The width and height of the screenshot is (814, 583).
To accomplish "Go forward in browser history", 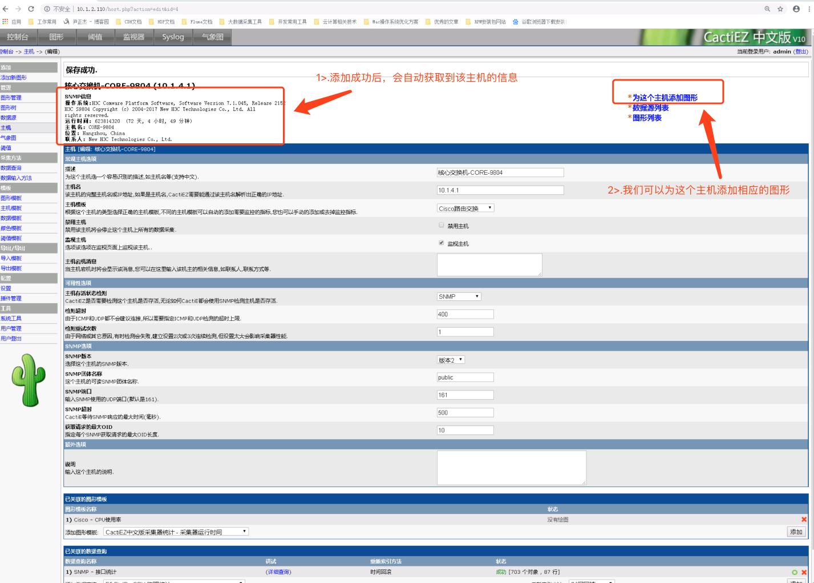I will tap(18, 9).
